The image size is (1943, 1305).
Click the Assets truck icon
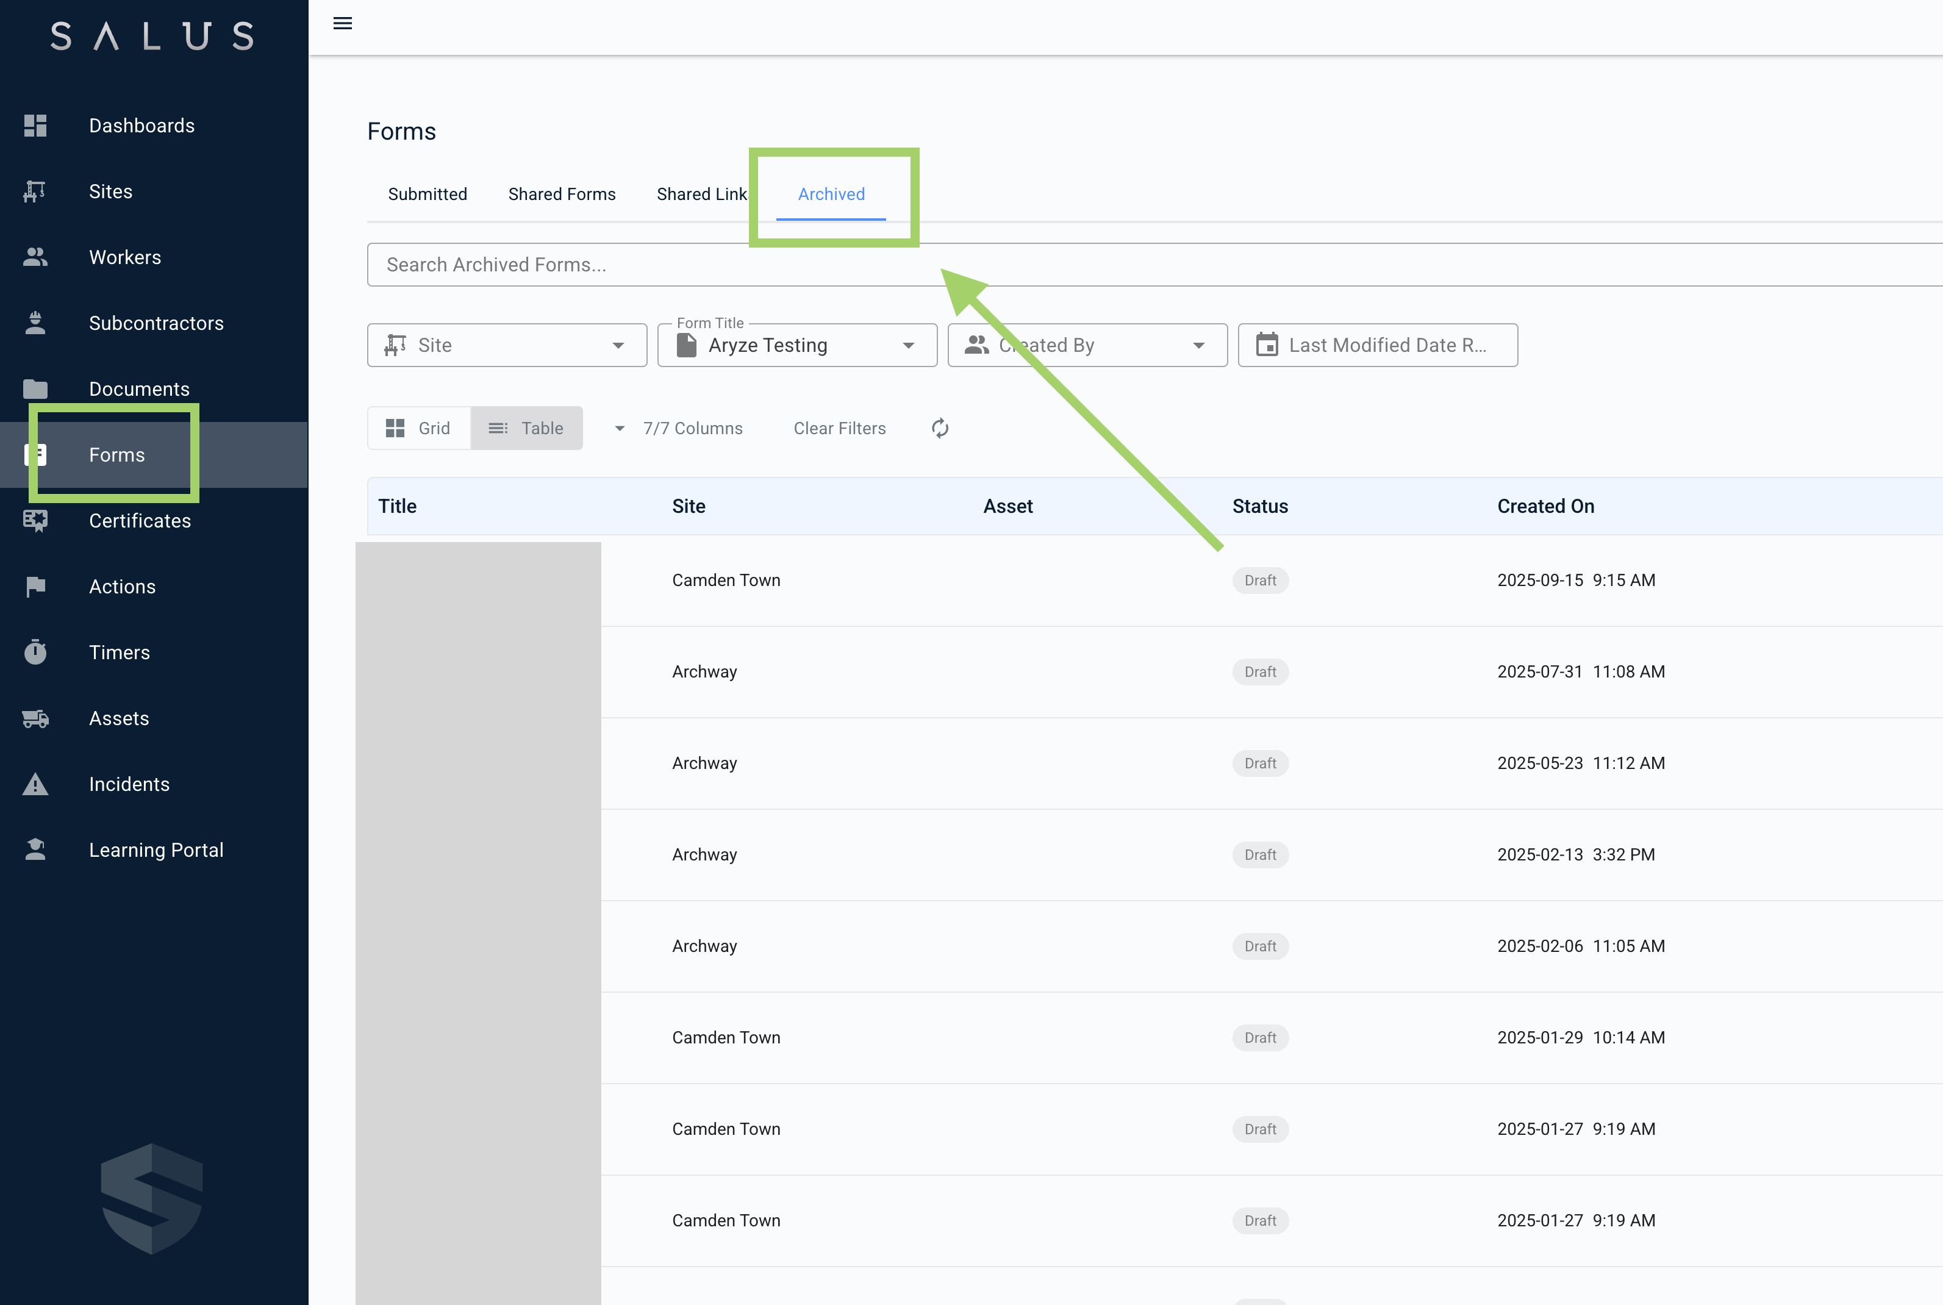[x=35, y=718]
